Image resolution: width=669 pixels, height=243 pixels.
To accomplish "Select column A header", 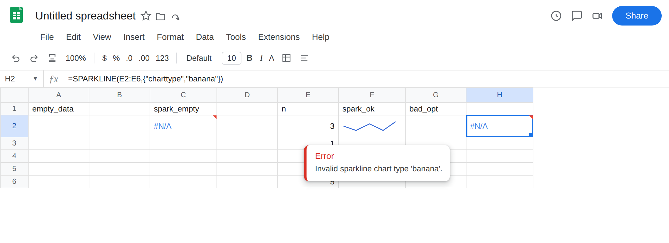I will (59, 95).
